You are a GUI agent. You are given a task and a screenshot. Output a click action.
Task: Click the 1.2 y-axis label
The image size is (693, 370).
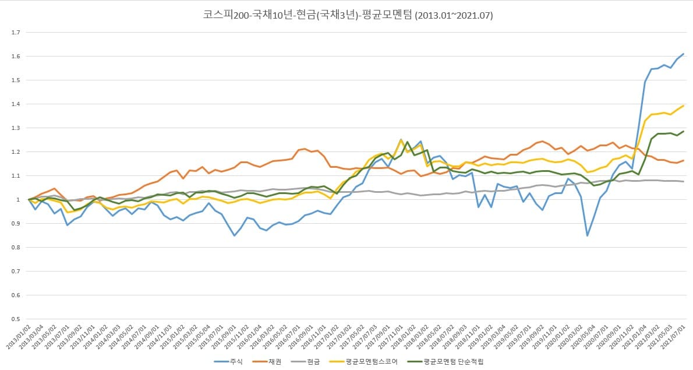point(16,151)
